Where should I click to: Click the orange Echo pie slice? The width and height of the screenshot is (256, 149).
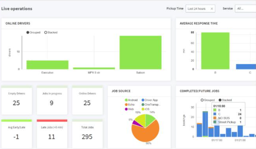point(145,132)
